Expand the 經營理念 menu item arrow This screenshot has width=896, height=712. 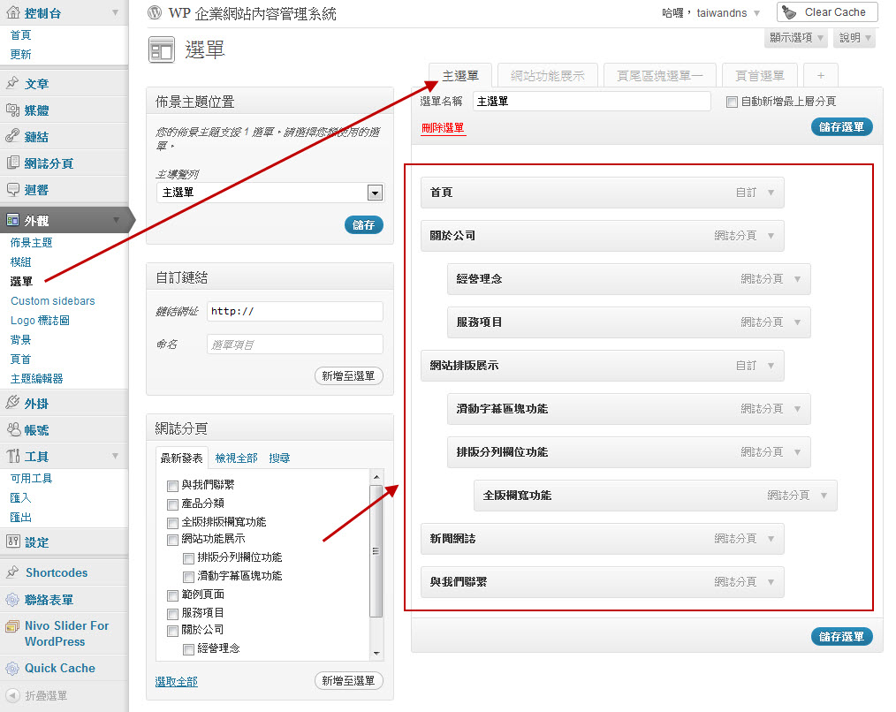tap(797, 279)
